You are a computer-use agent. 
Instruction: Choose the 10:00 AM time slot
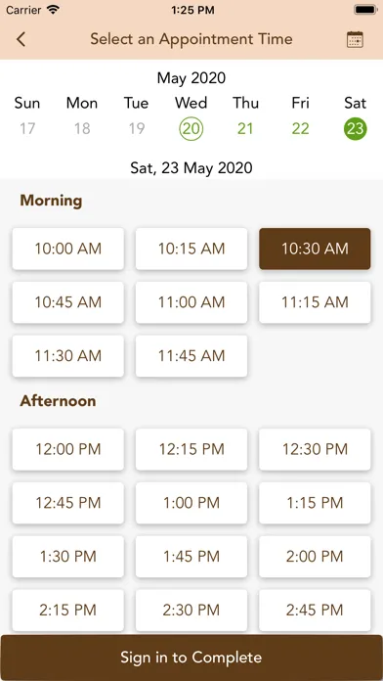68,249
